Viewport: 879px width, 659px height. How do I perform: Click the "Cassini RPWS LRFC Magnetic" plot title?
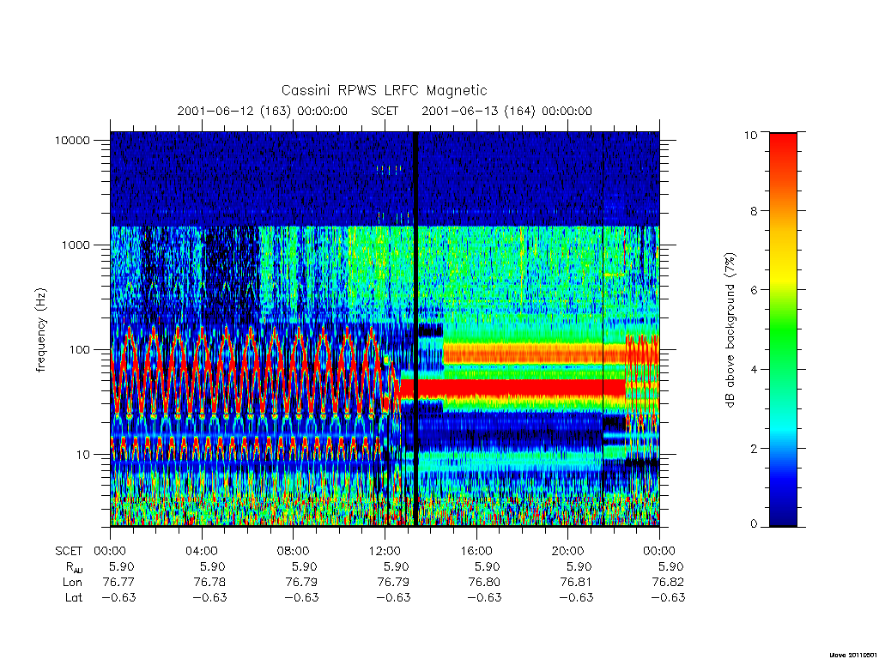pos(384,91)
